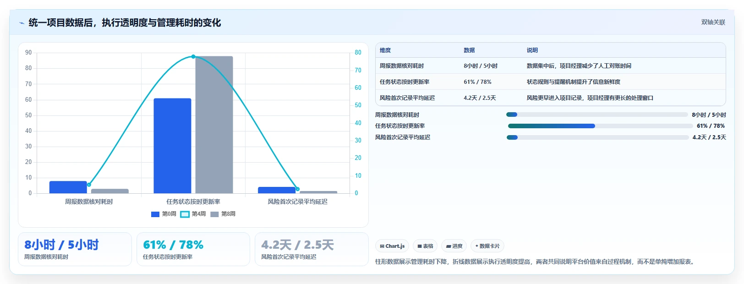Click the 周报数据核对耗时 table row label
This screenshot has height=284, width=744.
pyautogui.click(x=402, y=66)
